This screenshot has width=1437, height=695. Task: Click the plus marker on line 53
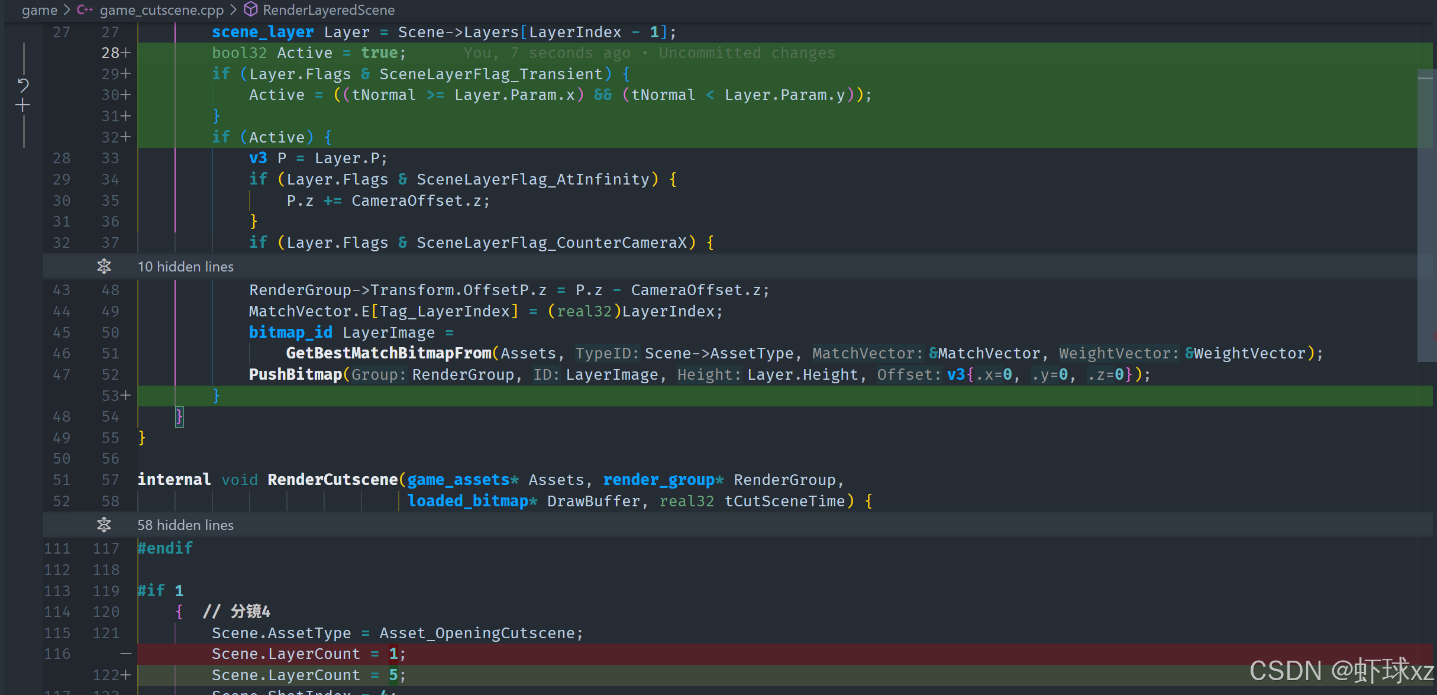(125, 395)
